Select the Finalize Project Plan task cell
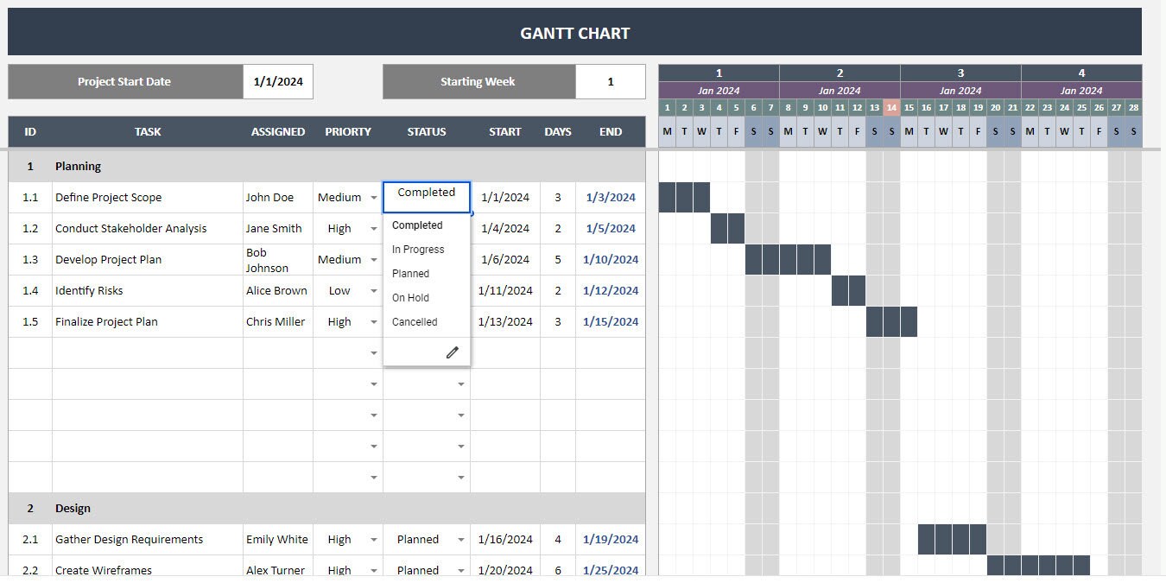 point(148,322)
